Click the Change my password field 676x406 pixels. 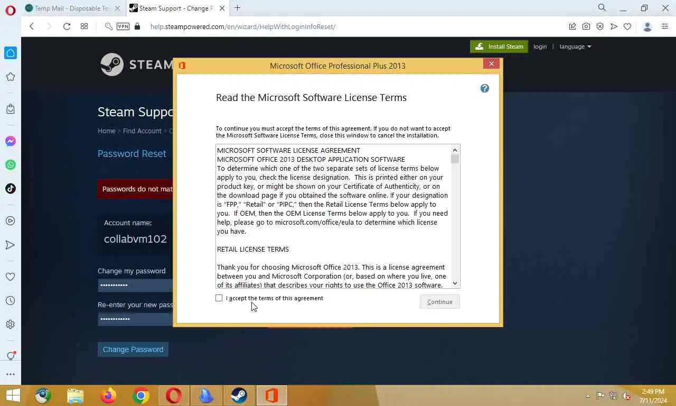point(135,285)
